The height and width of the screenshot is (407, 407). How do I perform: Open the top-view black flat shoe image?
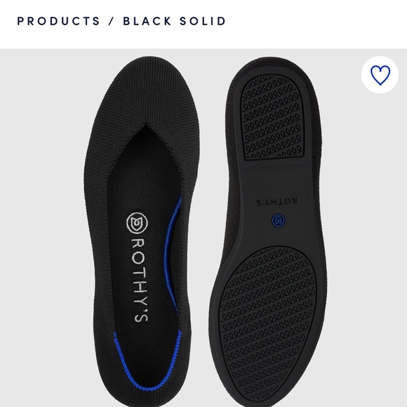point(142,229)
